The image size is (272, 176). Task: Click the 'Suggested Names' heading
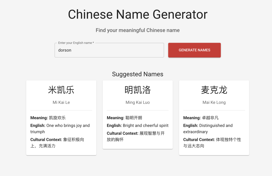click(138, 74)
